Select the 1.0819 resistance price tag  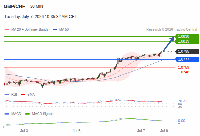[x=187, y=41]
